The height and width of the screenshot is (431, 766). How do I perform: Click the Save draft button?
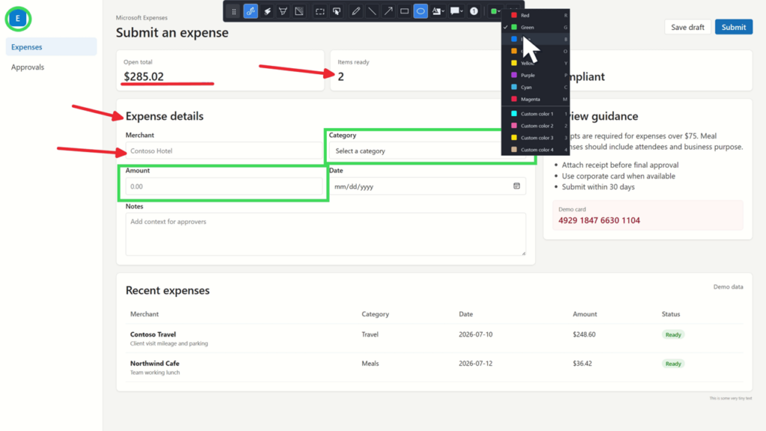tap(687, 27)
